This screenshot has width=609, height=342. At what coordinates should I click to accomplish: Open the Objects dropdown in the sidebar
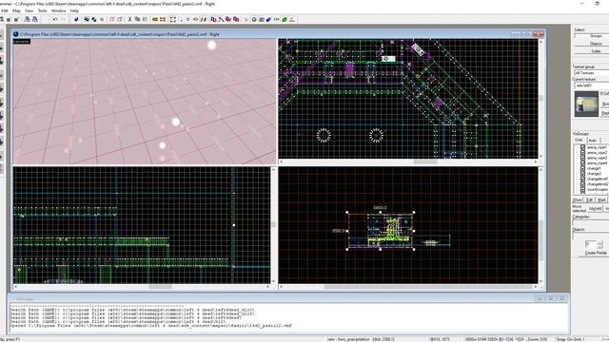591,236
